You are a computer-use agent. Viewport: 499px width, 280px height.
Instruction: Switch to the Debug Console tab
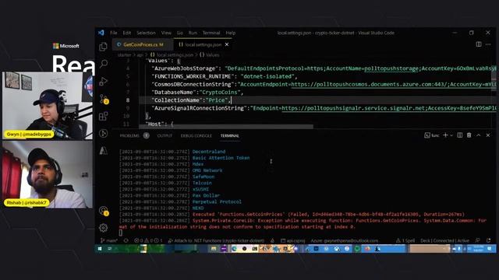point(196,135)
